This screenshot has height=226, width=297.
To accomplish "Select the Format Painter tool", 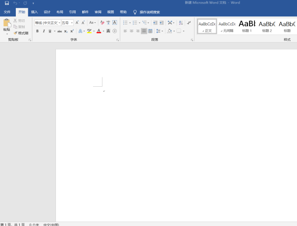I will pos(21,33).
